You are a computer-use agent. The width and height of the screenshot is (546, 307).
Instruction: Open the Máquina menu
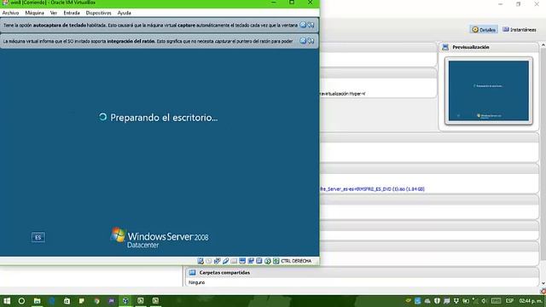[34, 13]
